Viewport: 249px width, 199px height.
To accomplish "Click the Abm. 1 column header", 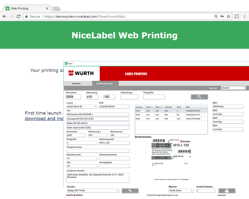I will (150, 107).
